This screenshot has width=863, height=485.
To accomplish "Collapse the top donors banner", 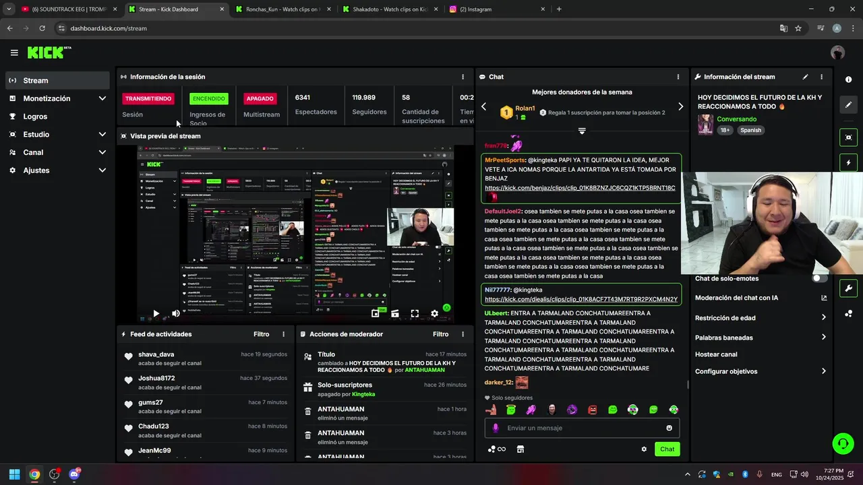I will tap(582, 131).
